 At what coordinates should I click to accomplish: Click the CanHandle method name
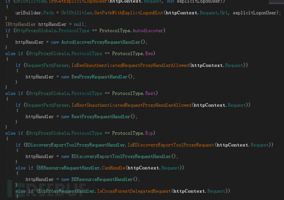coord(113,168)
